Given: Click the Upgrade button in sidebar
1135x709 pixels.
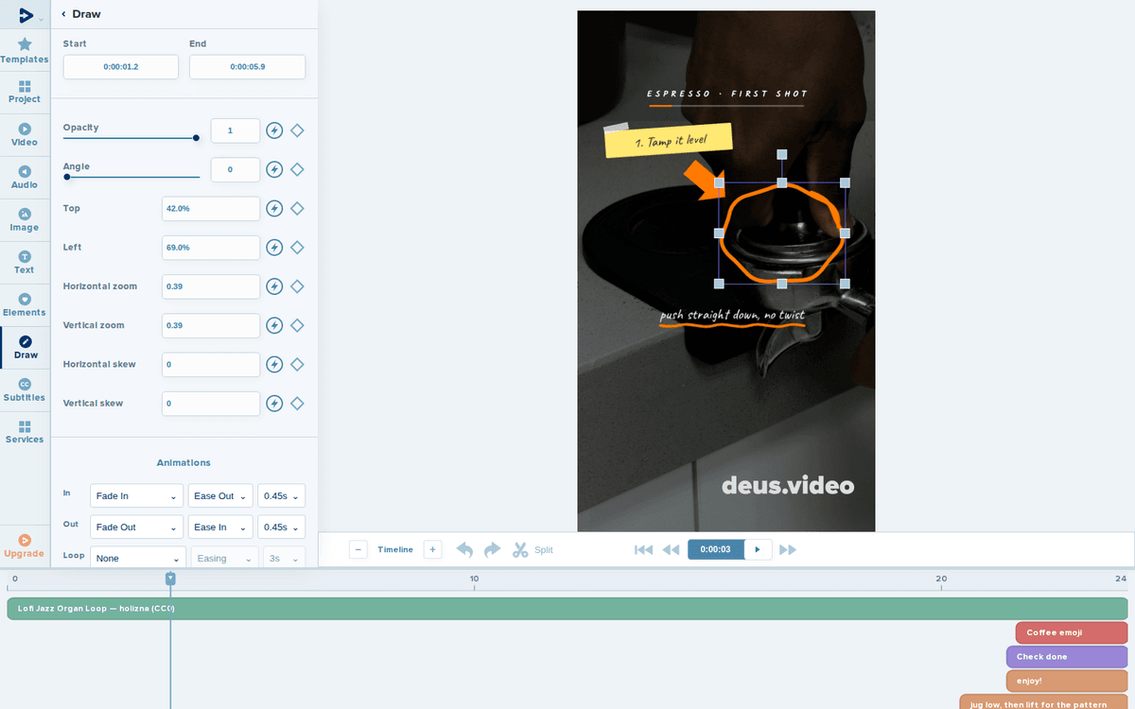Looking at the screenshot, I should click(x=25, y=545).
